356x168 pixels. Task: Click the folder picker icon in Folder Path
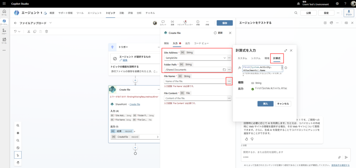click(x=224, y=70)
